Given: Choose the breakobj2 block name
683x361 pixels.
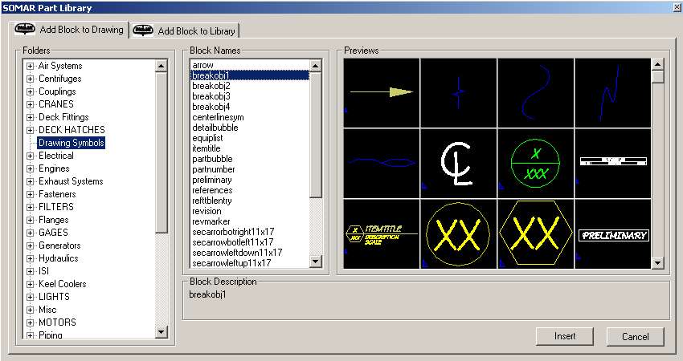Looking at the screenshot, I should coord(211,86).
